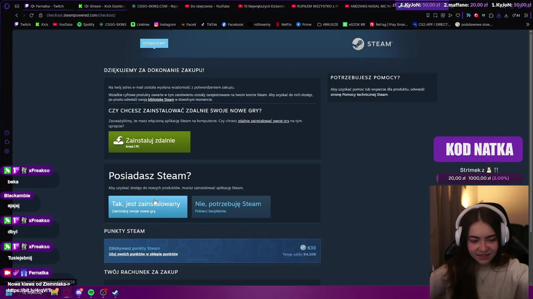Open the profile account icon
This screenshot has height=299, width=533.
[498, 15]
